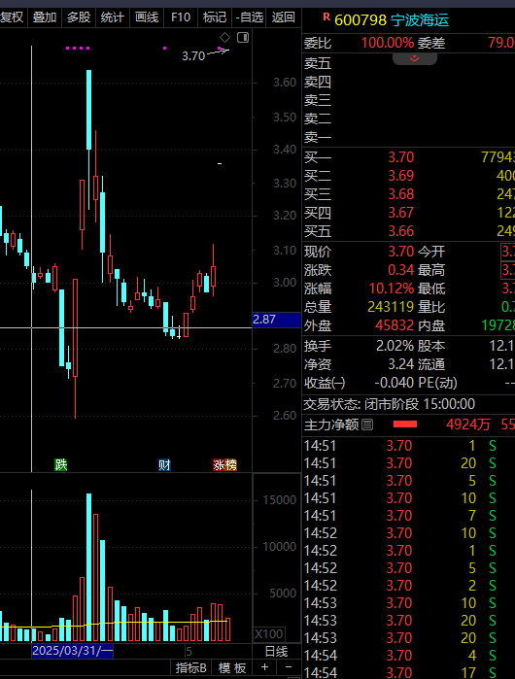Click the 买二 bid price 3.69
The image size is (515, 679).
401,176
